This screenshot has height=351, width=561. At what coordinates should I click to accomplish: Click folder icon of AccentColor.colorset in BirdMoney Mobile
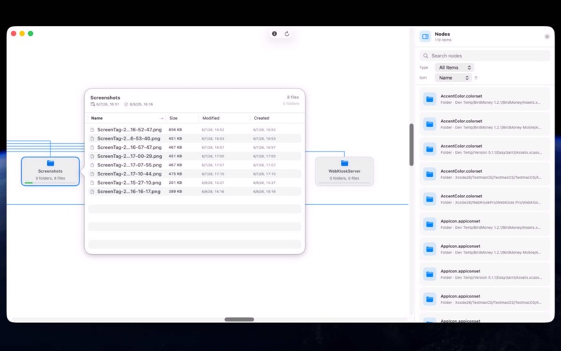[430, 124]
